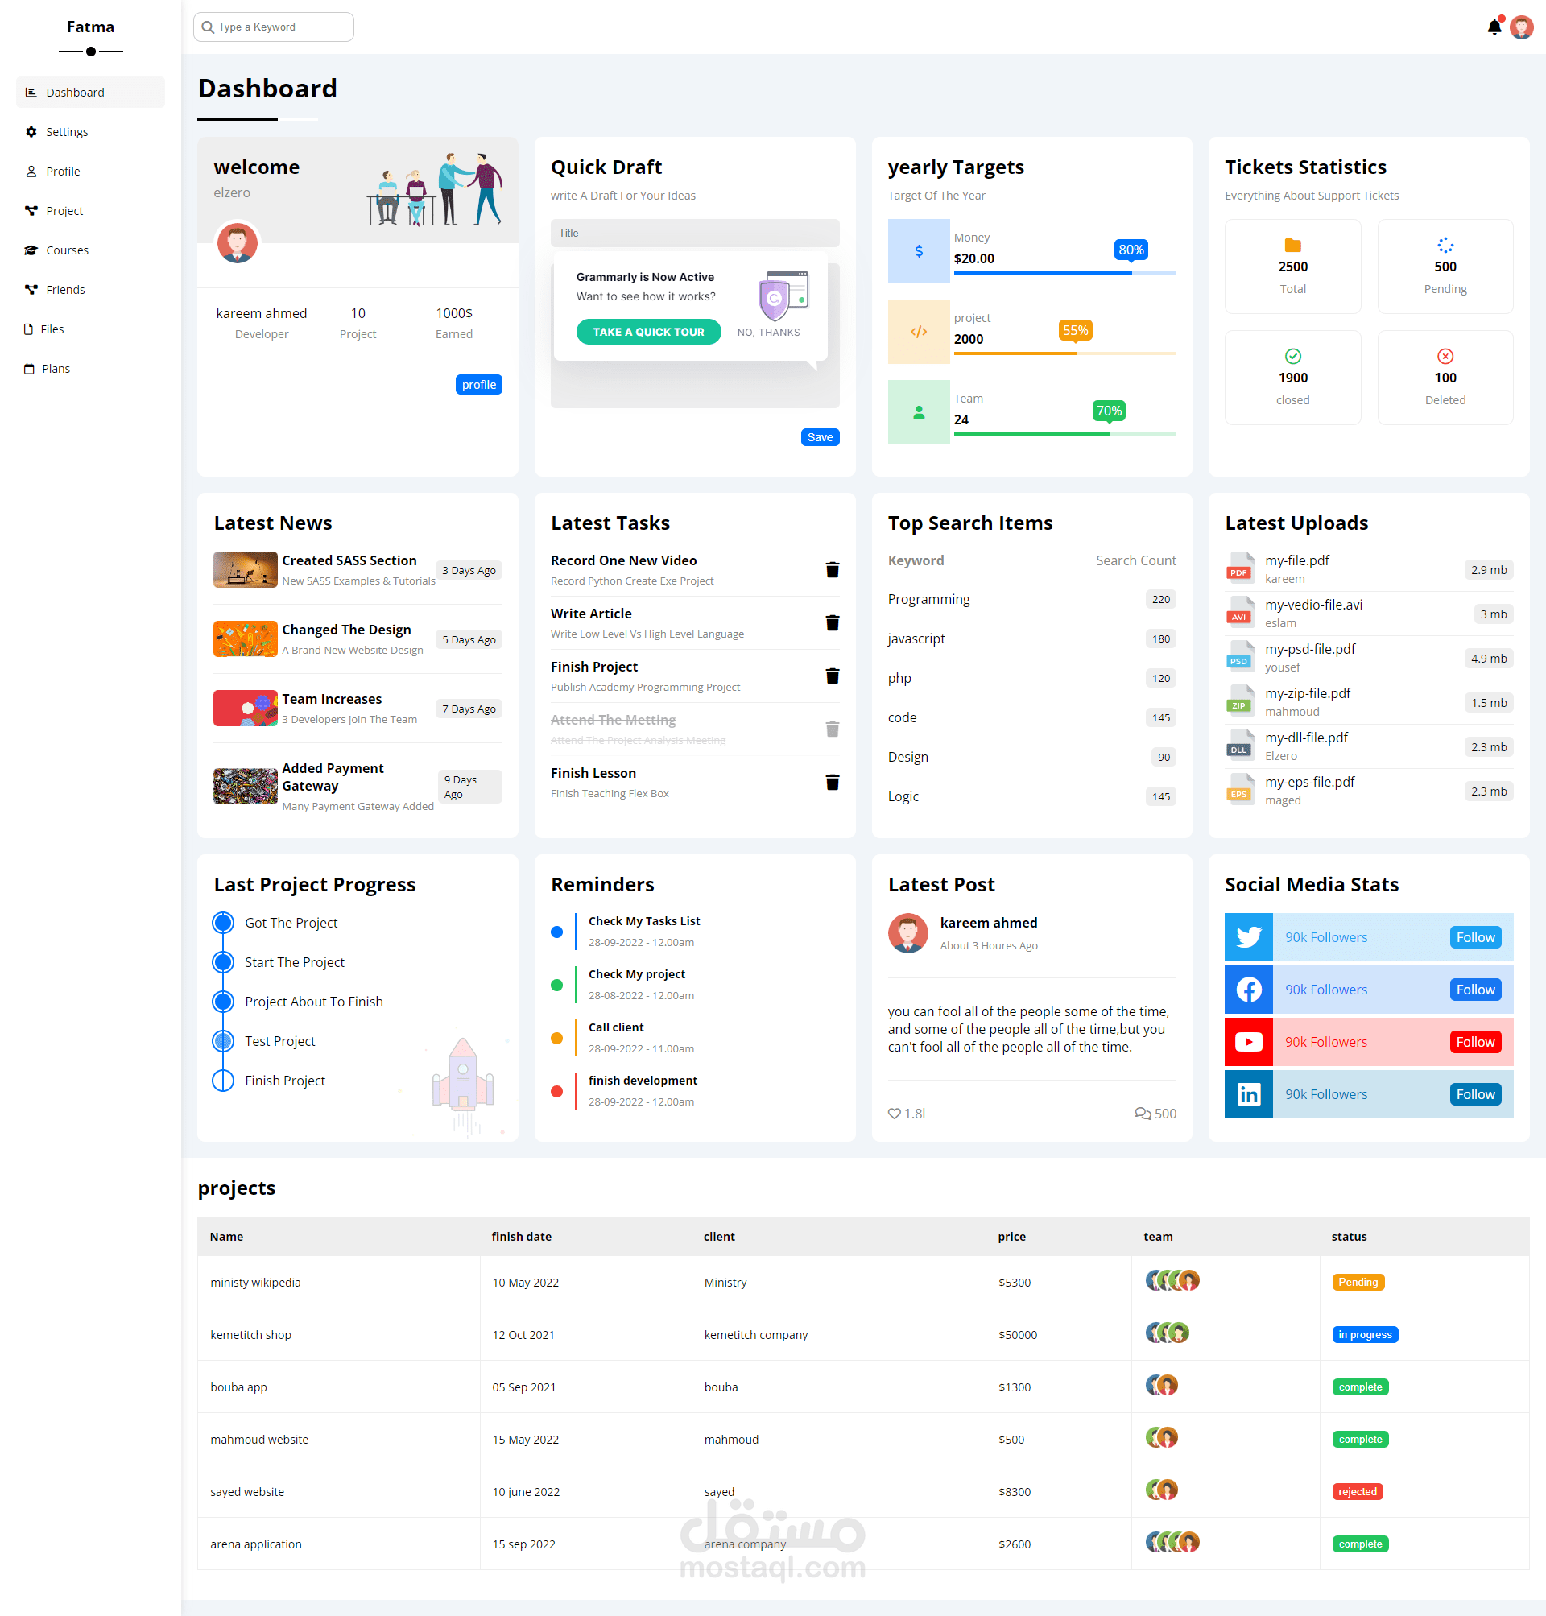Click the Twitter logo icon
This screenshot has height=1616, width=1546.
tap(1249, 937)
